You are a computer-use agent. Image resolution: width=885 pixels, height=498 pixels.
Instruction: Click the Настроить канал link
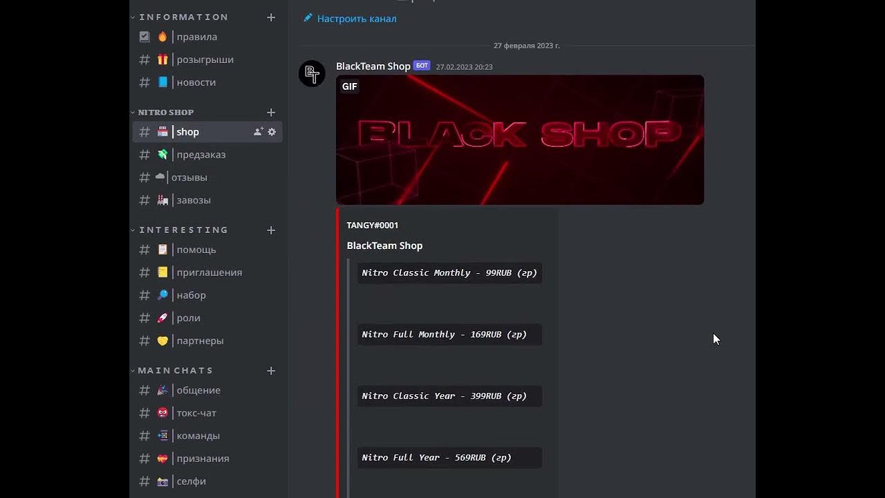(357, 19)
